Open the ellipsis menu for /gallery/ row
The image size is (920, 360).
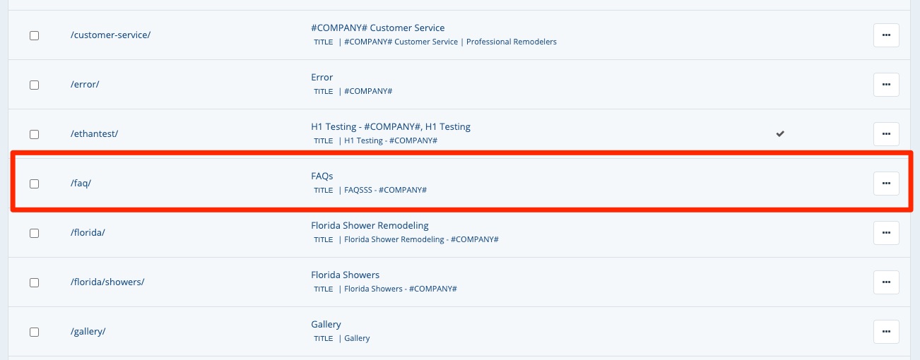coord(886,332)
